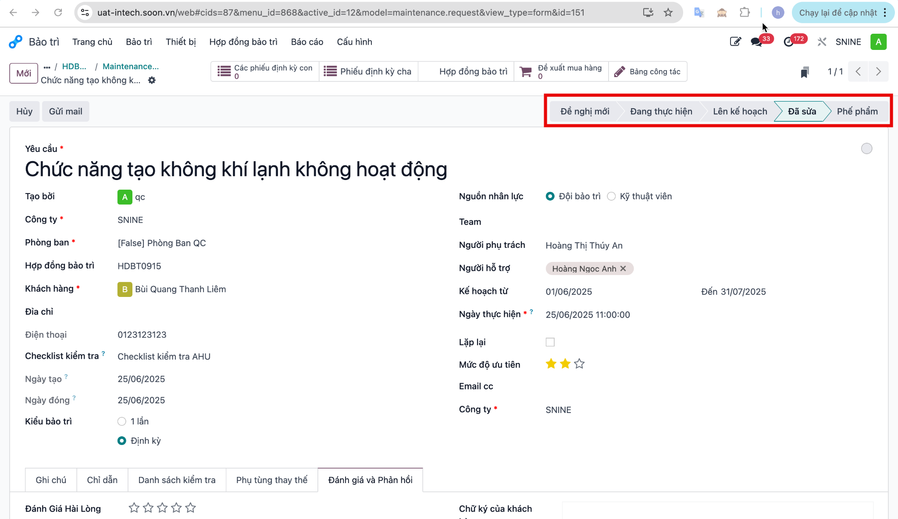This screenshot has height=519, width=898.
Task: Open the edit note icon in top bar
Action: click(x=735, y=42)
